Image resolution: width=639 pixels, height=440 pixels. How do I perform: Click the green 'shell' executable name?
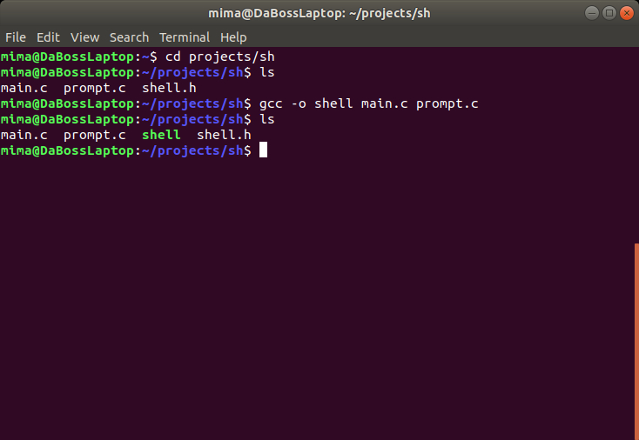coord(161,135)
